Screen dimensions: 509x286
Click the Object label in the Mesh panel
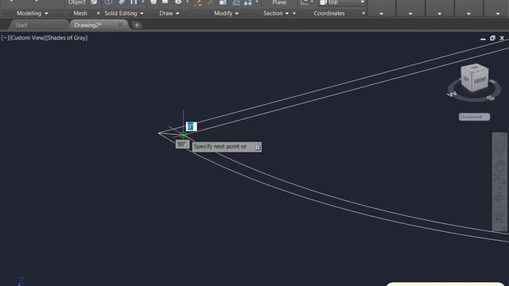tap(77, 2)
